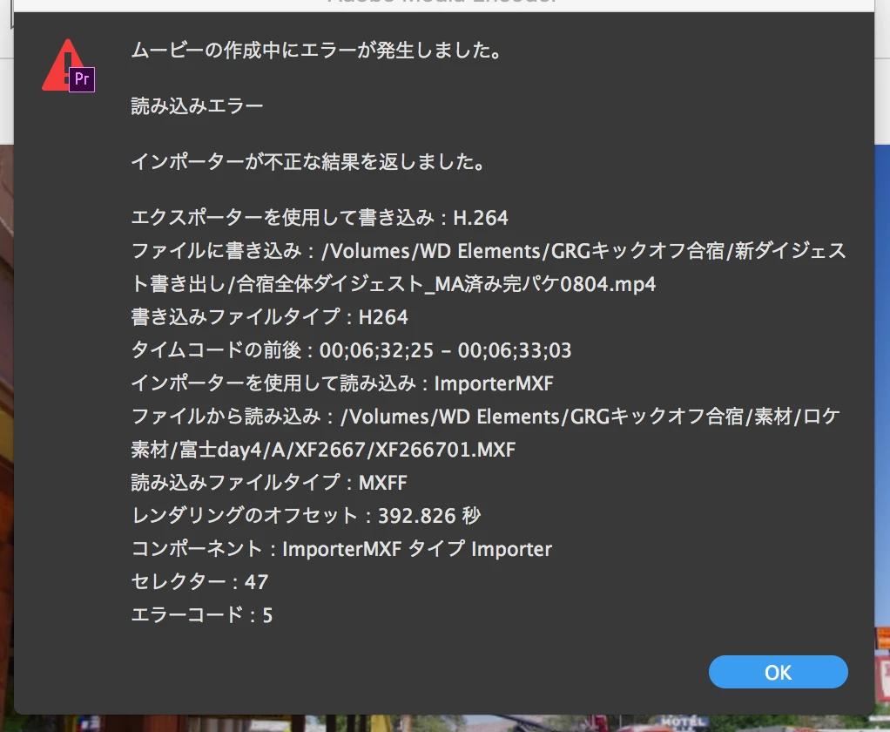Select the '読み込みエラー' text line
The image size is (890, 732).
click(x=197, y=106)
